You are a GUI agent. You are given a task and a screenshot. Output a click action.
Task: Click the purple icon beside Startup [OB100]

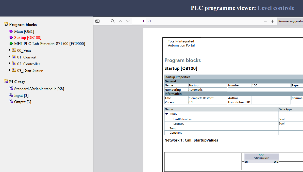point(11,37)
